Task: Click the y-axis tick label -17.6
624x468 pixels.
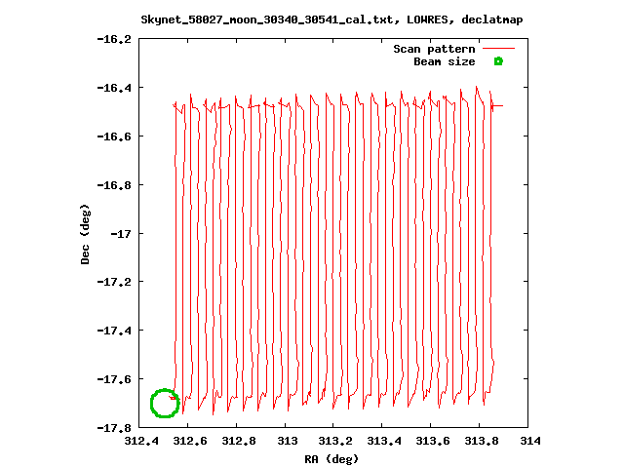Action: [x=114, y=379]
